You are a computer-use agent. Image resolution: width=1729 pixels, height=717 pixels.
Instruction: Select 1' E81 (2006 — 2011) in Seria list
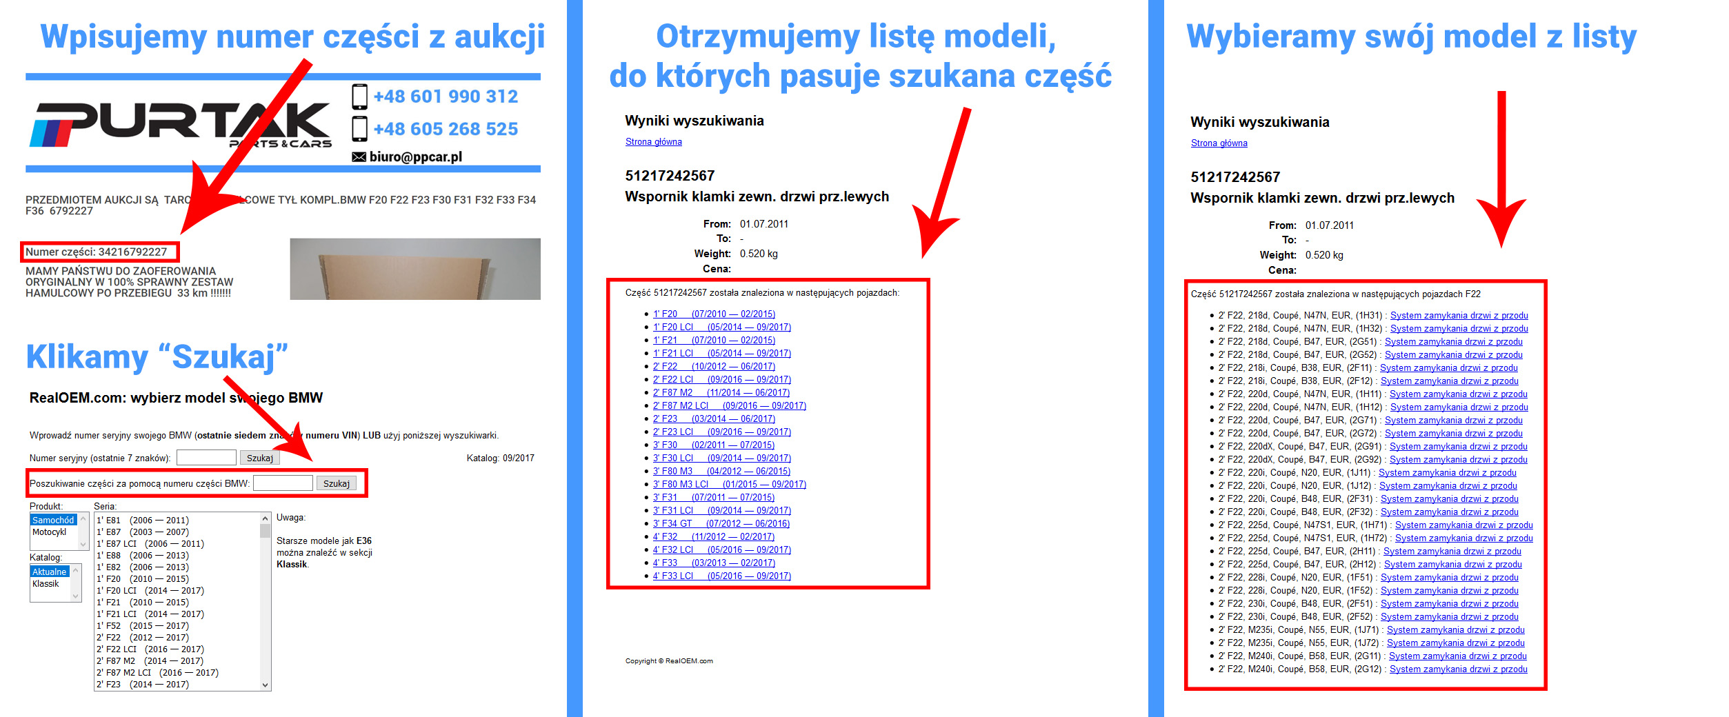point(143,521)
